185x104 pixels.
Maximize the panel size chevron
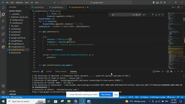coord(178,71)
